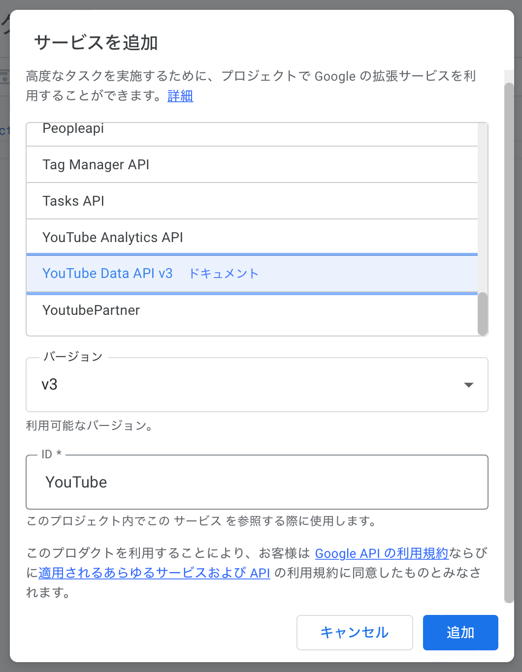Open the バージョン dropdown showing v3
The image size is (522, 672).
click(x=257, y=385)
